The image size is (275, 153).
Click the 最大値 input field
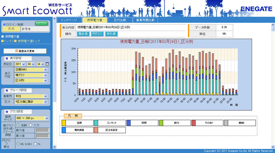42,130
